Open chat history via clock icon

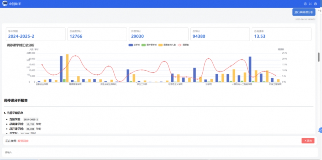[x=305, y=4]
